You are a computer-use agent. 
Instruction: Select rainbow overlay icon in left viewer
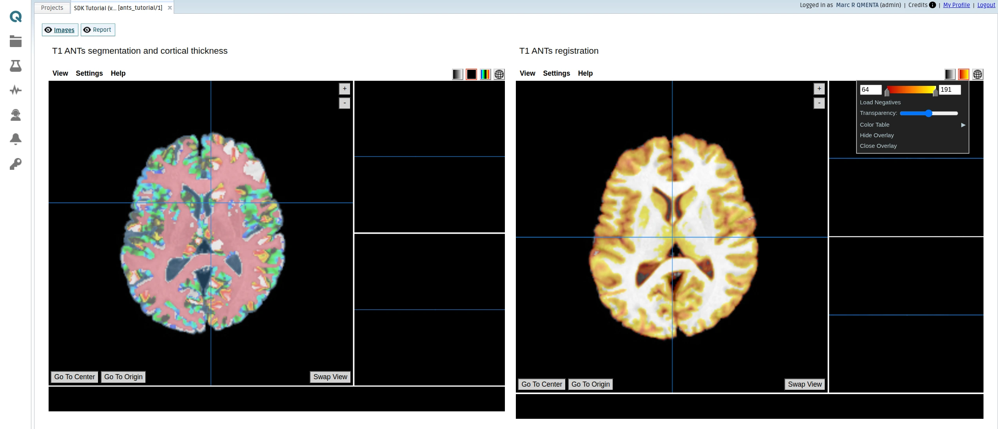[x=485, y=74]
